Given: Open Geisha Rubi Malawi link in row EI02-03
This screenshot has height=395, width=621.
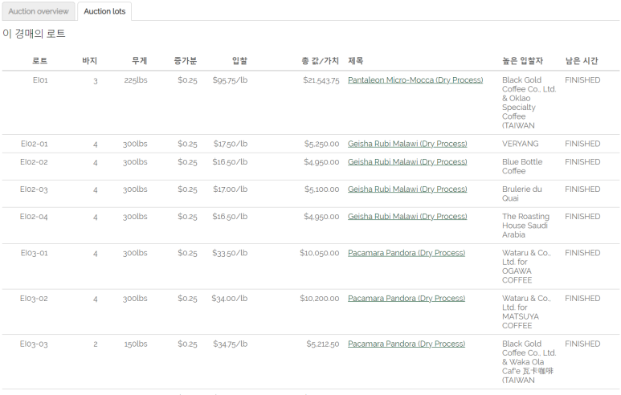Looking at the screenshot, I should (x=407, y=189).
